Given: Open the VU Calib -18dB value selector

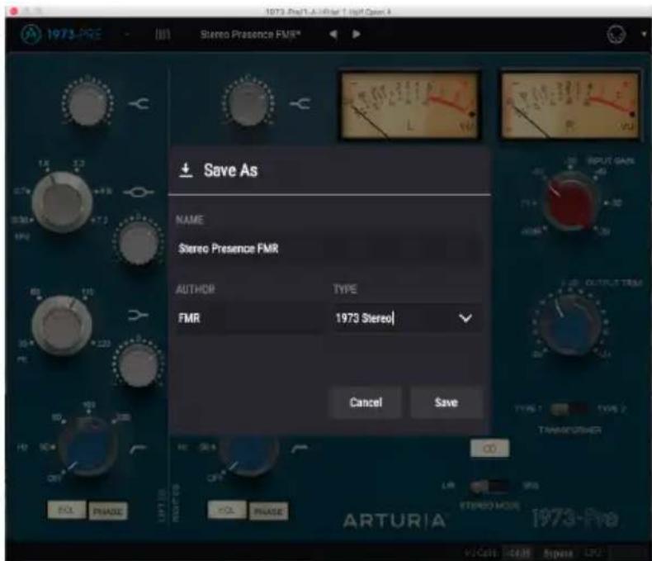Looking at the screenshot, I should [517, 553].
